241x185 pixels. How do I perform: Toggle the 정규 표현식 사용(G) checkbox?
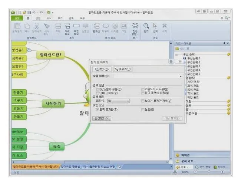pyautogui.click(x=143, y=93)
